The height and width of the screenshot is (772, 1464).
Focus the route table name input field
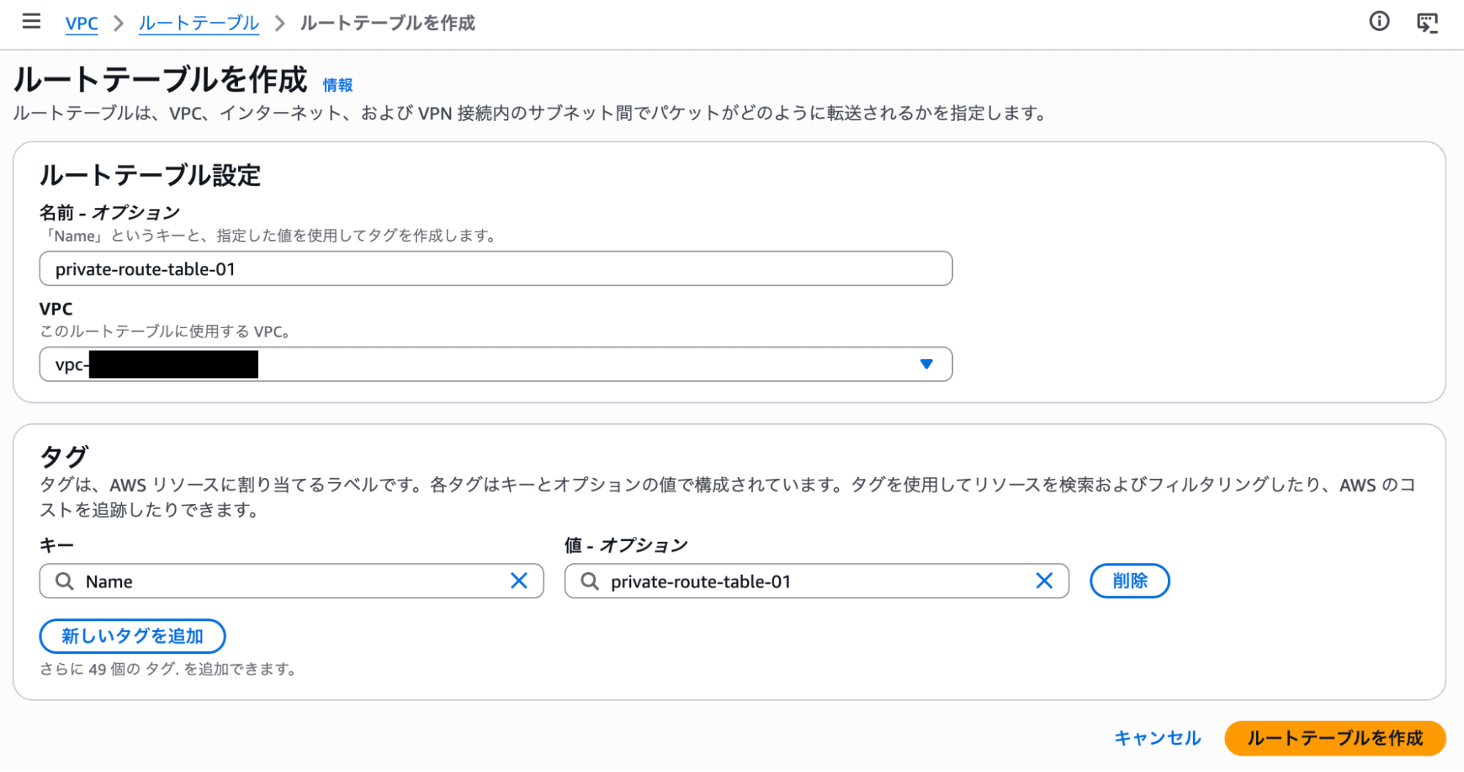(495, 269)
